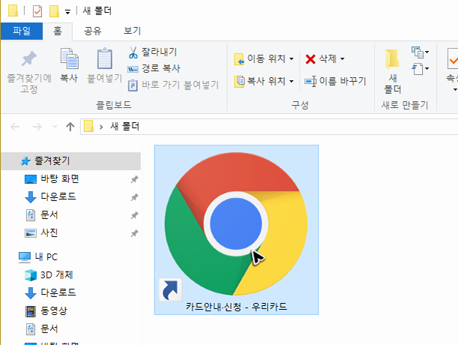Switch to the Share (공유) tab
Image resolution: width=458 pixels, height=345 pixels.
click(x=93, y=31)
